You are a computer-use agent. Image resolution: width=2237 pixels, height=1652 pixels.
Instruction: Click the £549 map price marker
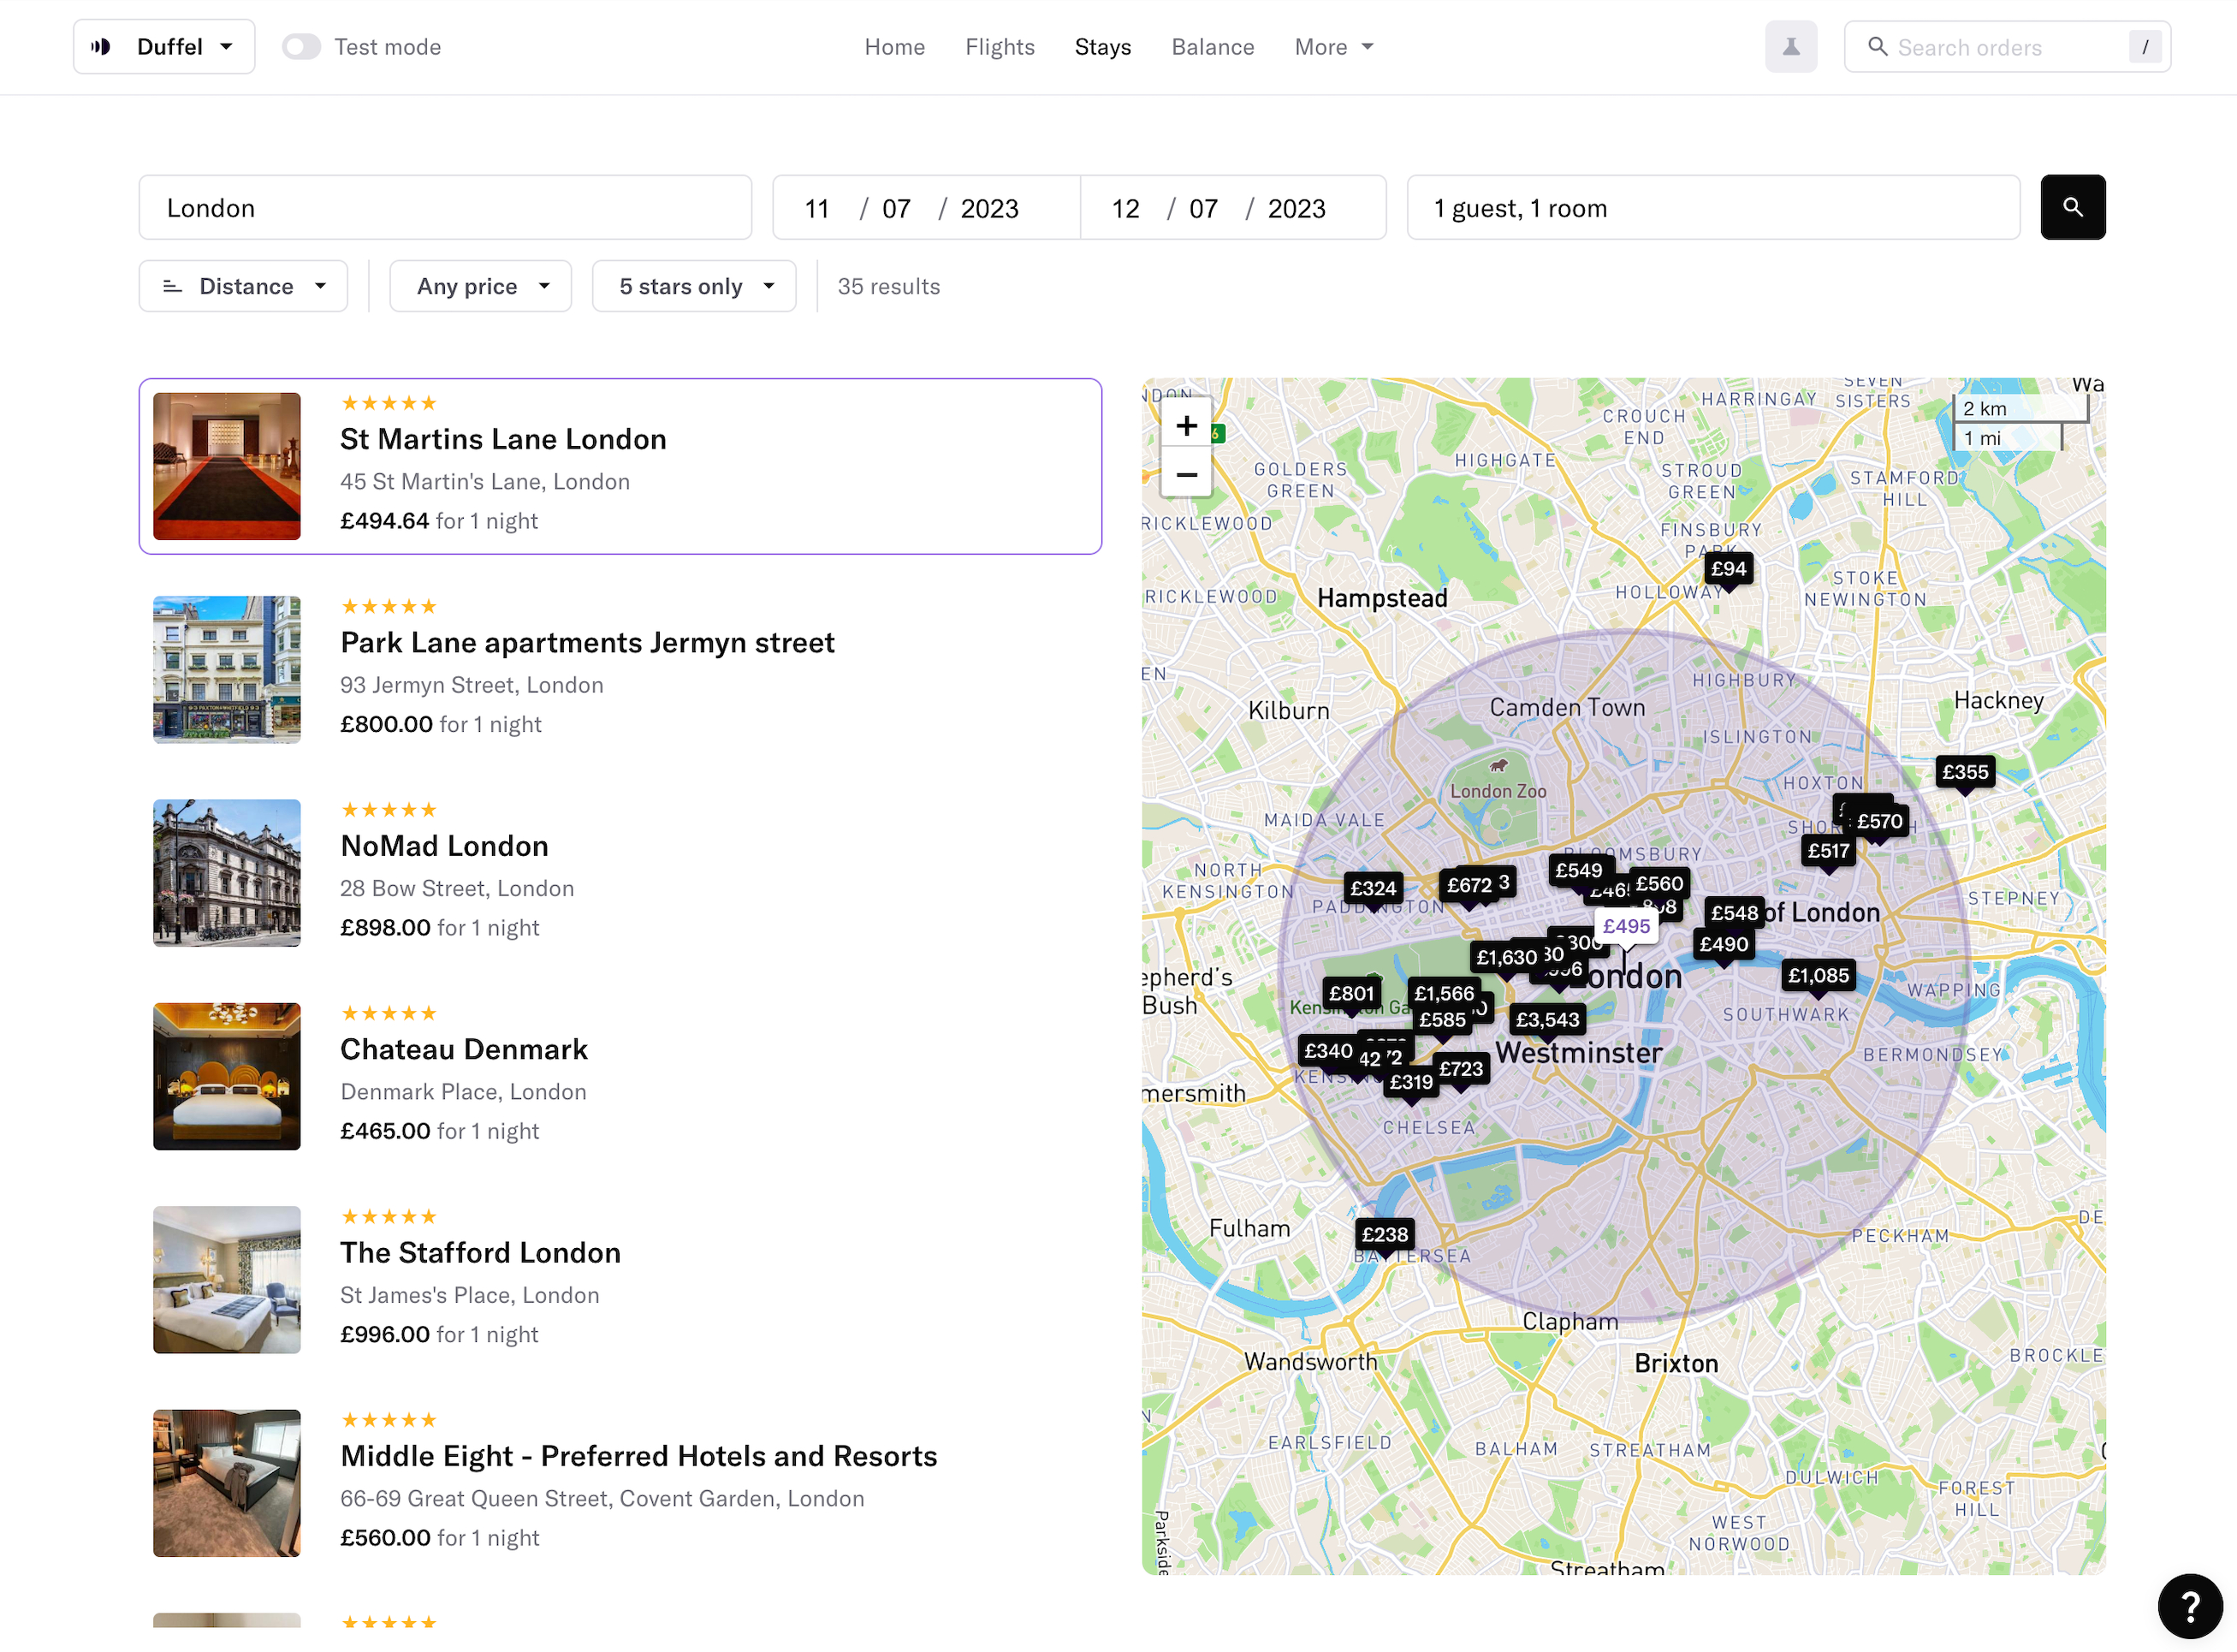click(1577, 870)
